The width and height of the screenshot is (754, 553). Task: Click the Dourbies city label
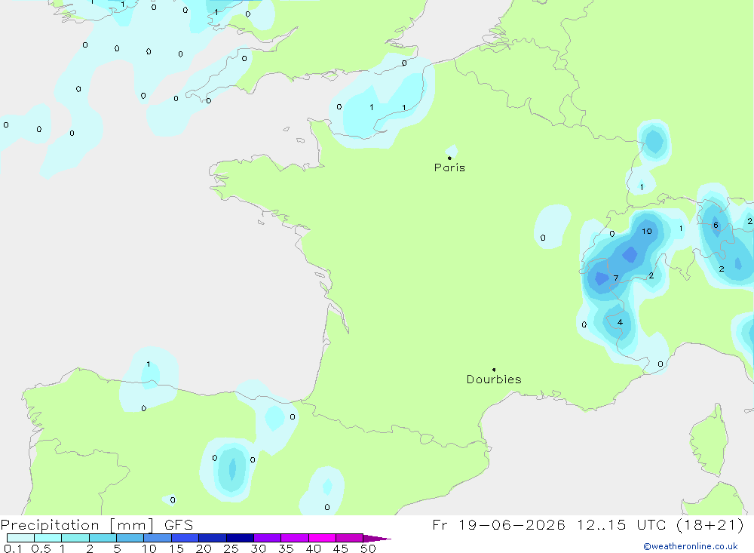494,379
